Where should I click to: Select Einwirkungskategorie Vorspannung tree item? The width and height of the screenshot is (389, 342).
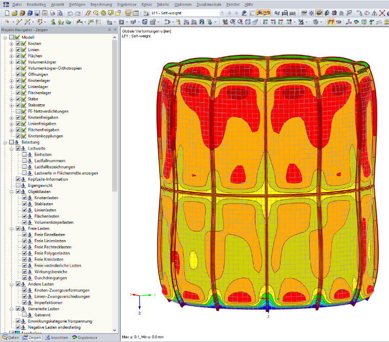pyautogui.click(x=60, y=321)
